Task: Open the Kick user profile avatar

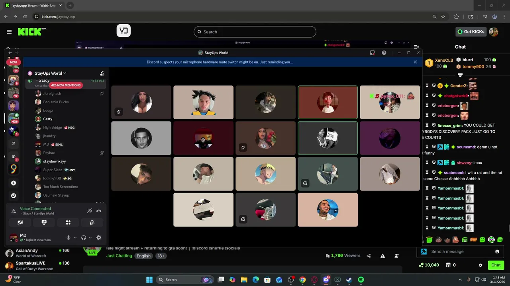Action: [494, 32]
